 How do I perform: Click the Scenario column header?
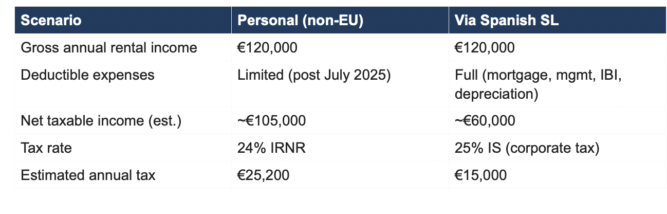click(x=50, y=22)
